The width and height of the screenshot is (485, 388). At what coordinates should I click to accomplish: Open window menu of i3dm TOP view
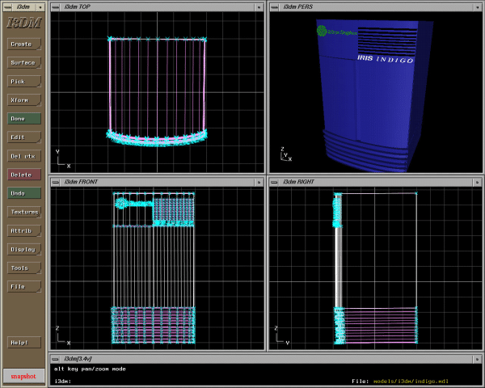coord(56,6)
